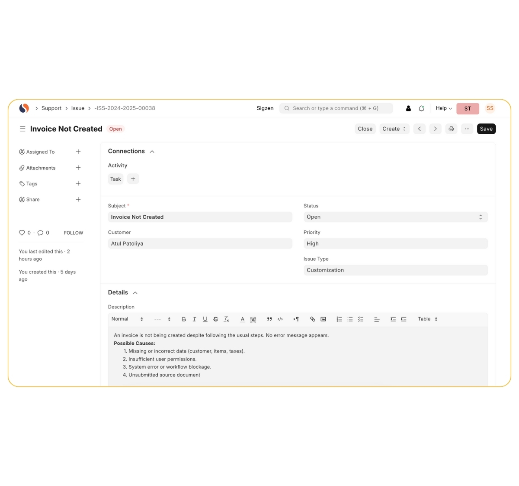The image size is (519, 486).
Task: Navigate to Support breadcrumb
Action: coord(51,108)
